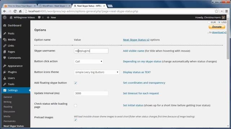
Task: Click the Posts pin icon
Action: point(5,33)
